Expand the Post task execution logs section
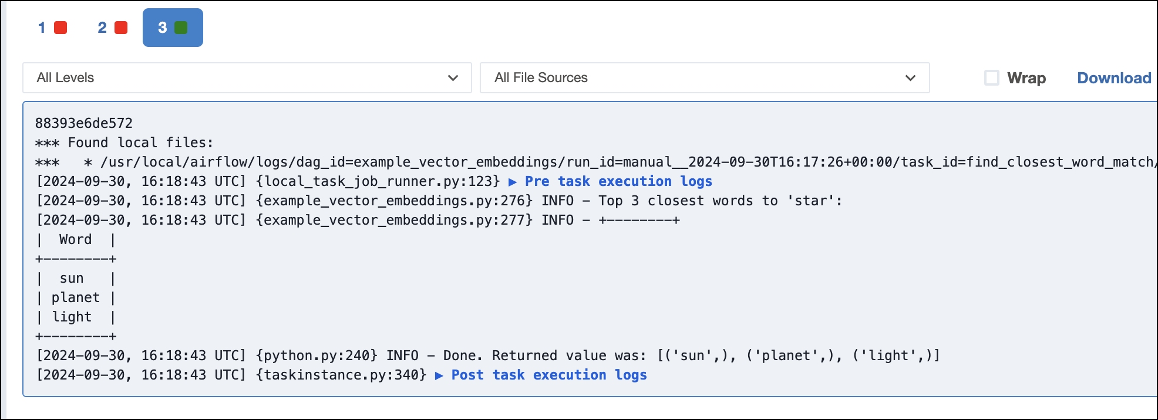This screenshot has height=420, width=1158. click(548, 375)
